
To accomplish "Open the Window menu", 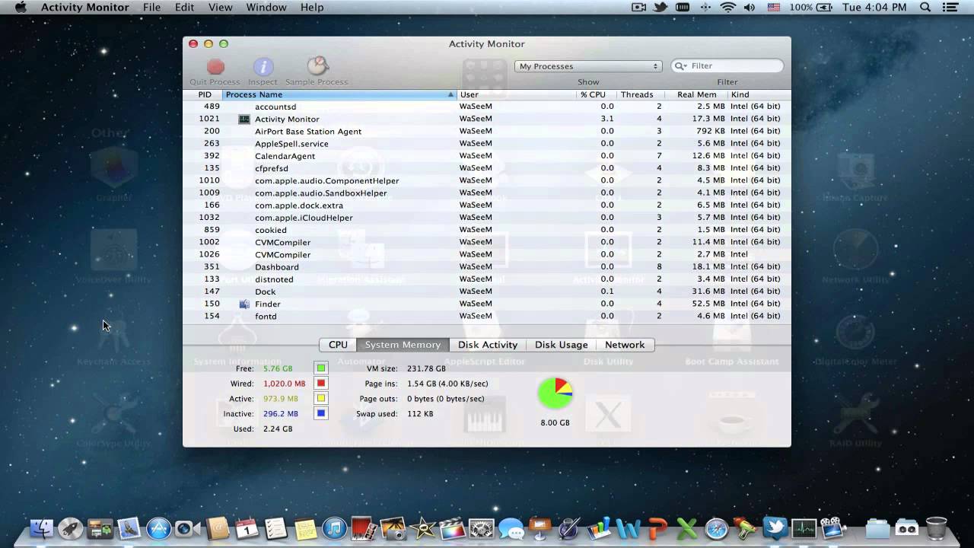I will click(266, 7).
